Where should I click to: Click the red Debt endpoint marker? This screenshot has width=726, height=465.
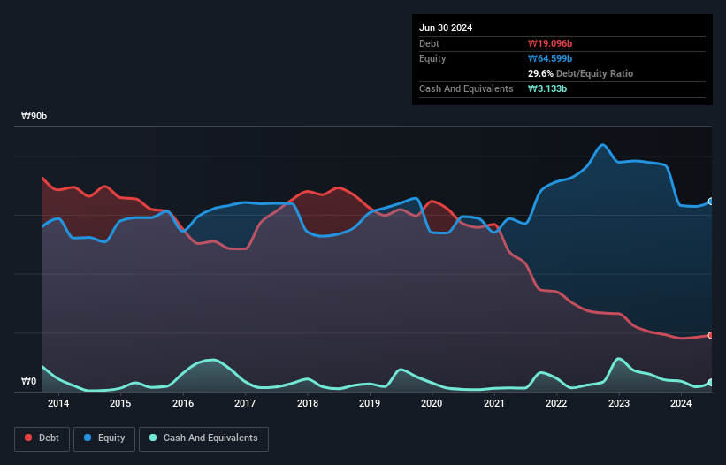(711, 335)
